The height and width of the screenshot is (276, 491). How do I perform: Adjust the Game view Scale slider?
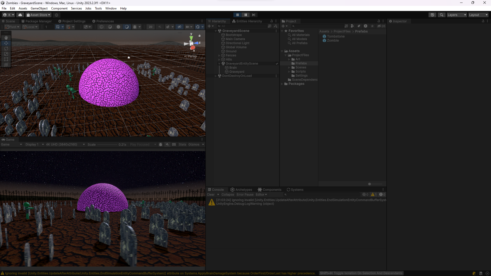coord(107,145)
